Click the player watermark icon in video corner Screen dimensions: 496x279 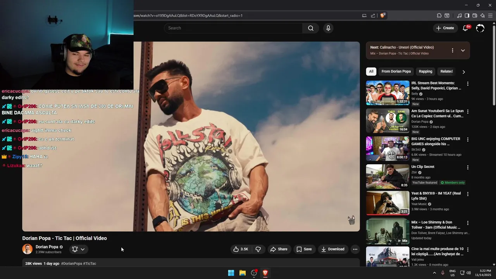(x=351, y=220)
